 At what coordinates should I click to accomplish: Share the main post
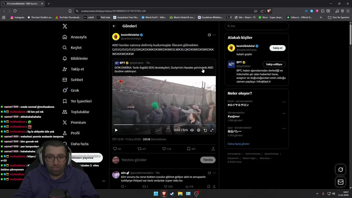(x=213, y=149)
